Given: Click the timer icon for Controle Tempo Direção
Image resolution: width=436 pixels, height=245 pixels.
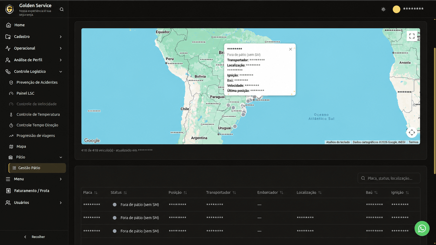Looking at the screenshot, I should coord(11,125).
